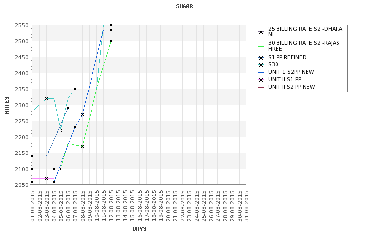Select the '30 BILLING RATE S2 -RAJASHREE' legend label
The width and height of the screenshot is (369, 246).
coord(304,46)
